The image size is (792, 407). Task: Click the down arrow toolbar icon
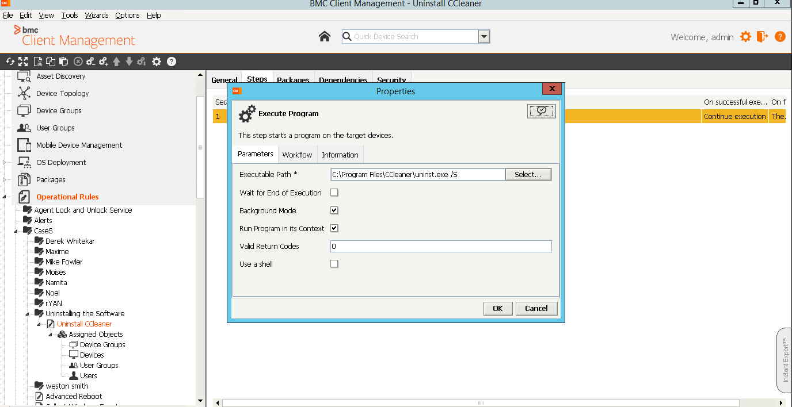129,62
